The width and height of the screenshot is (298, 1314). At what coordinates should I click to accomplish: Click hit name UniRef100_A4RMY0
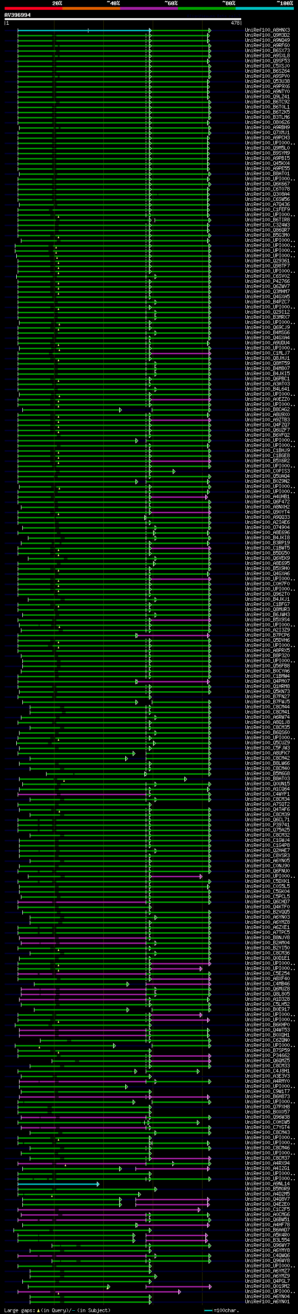tap(267, 1081)
